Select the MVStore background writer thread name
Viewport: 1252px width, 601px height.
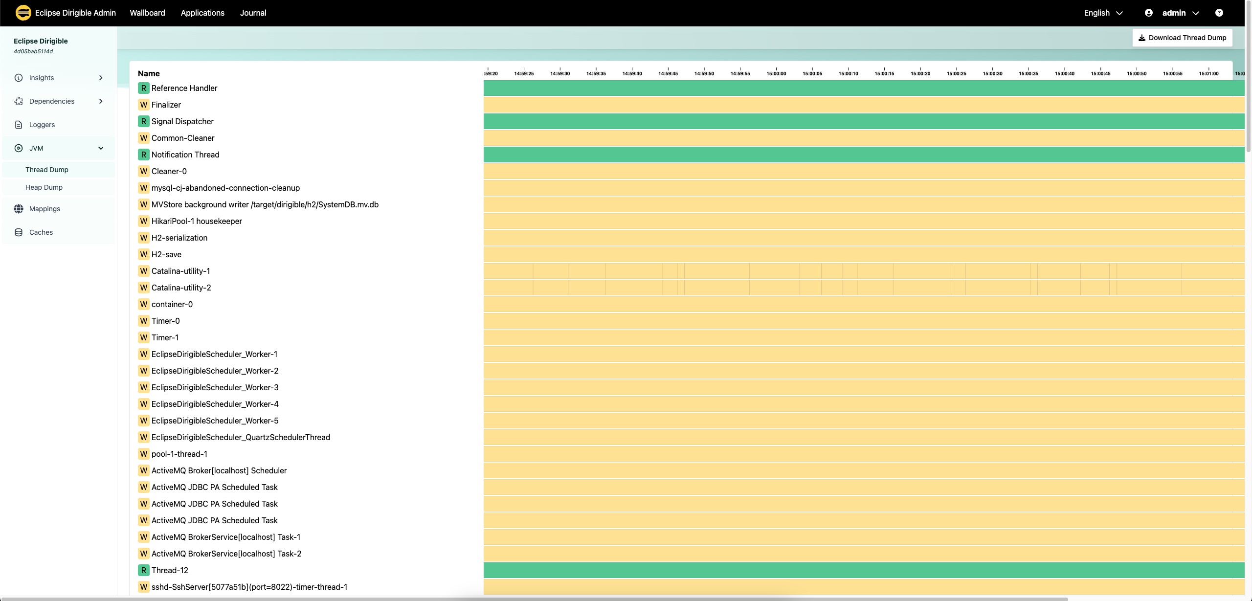[x=265, y=204]
